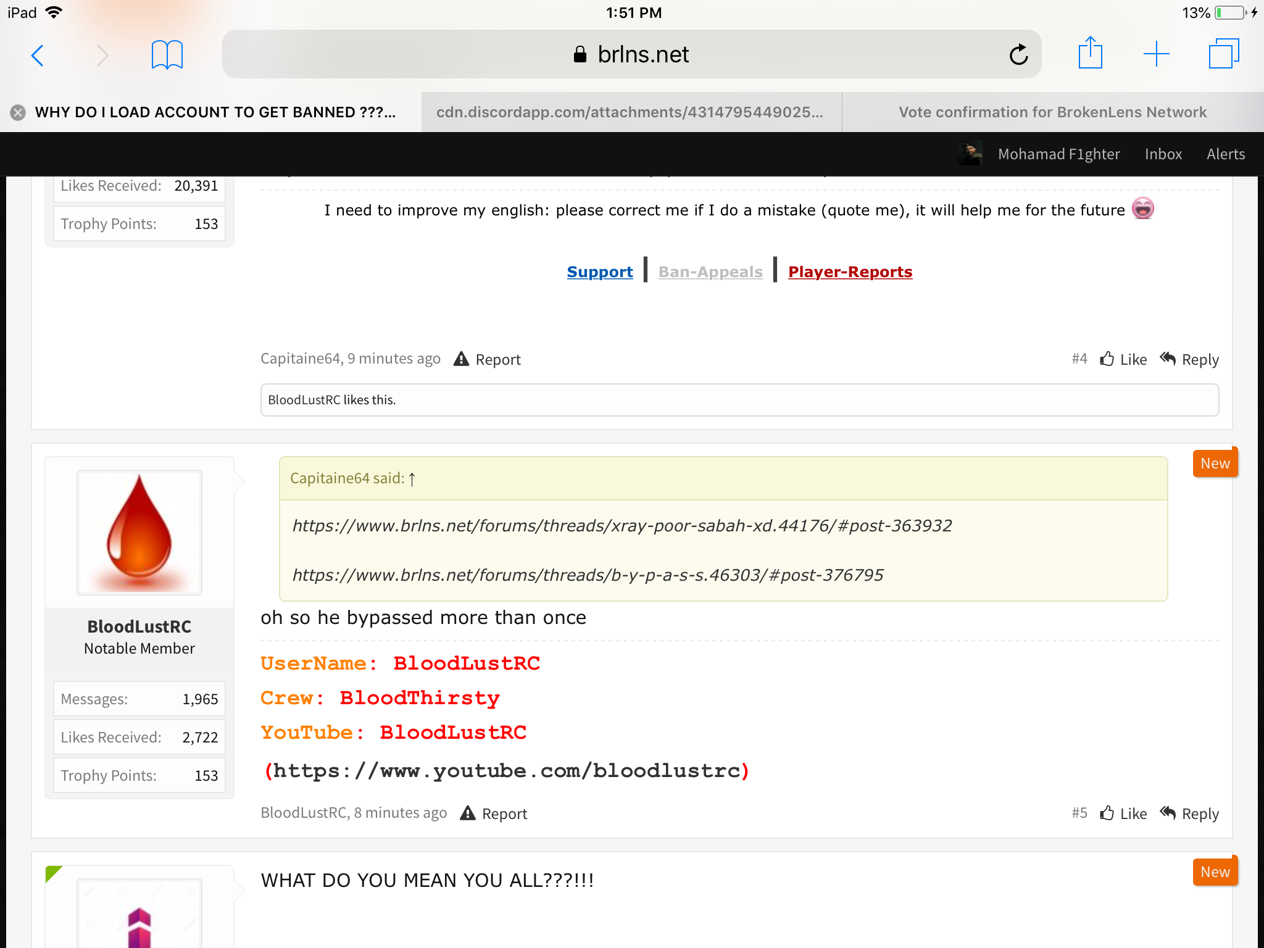
Task: Open the Player-Reports link
Action: tap(850, 272)
